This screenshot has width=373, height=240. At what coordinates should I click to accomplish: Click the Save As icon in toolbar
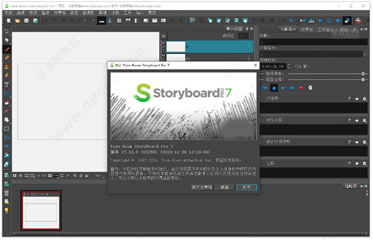(x=35, y=20)
